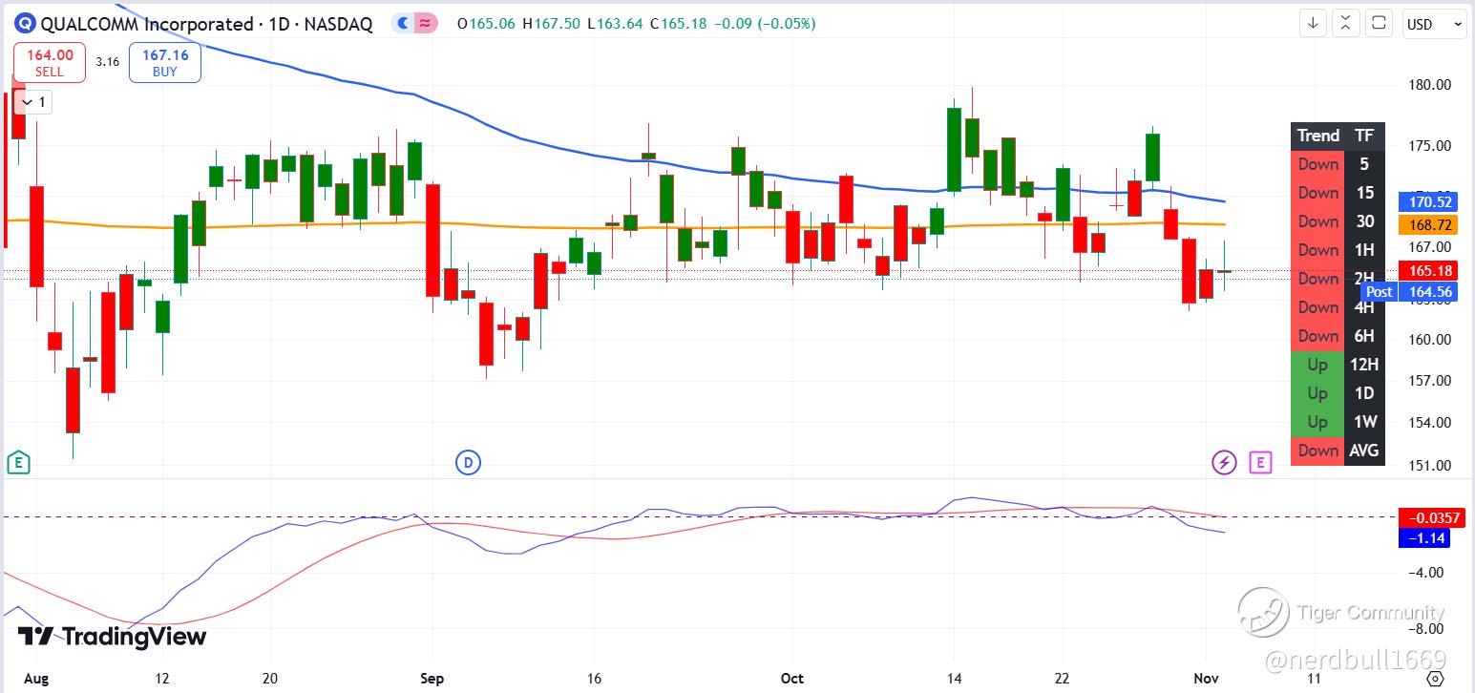The image size is (1475, 693).
Task: Click the 167.16 BUY button
Action: (165, 63)
